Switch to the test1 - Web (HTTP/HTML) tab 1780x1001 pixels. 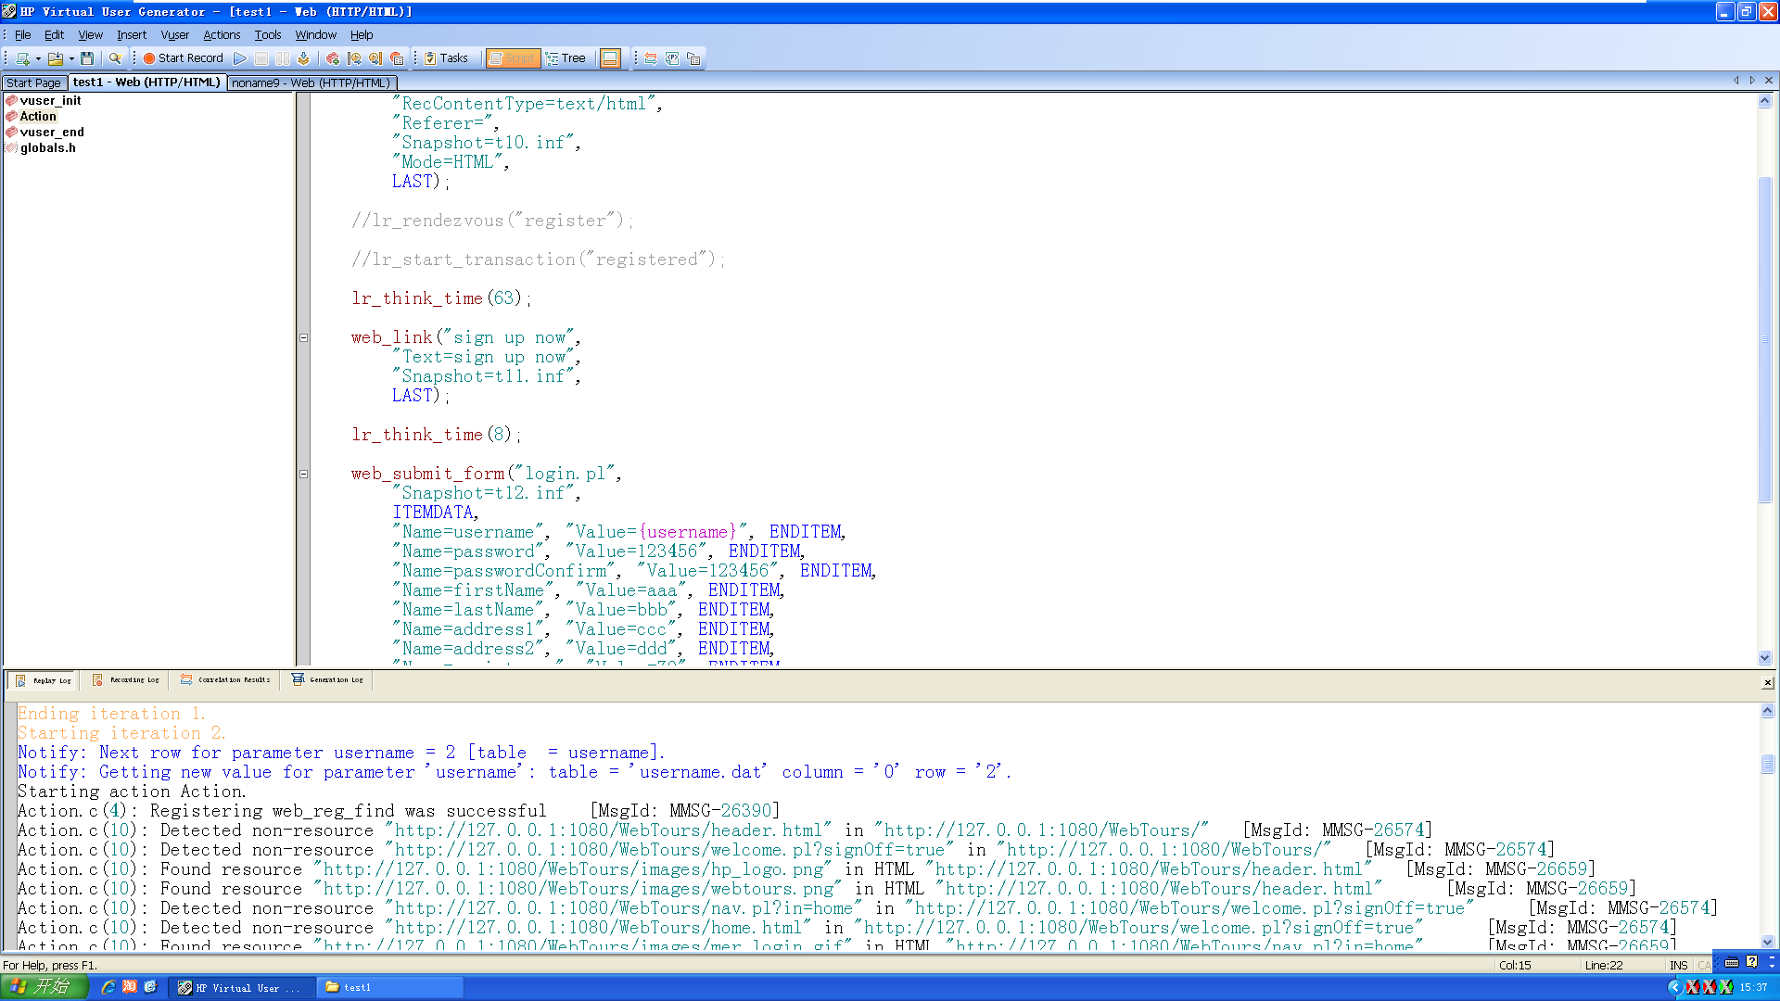point(146,82)
